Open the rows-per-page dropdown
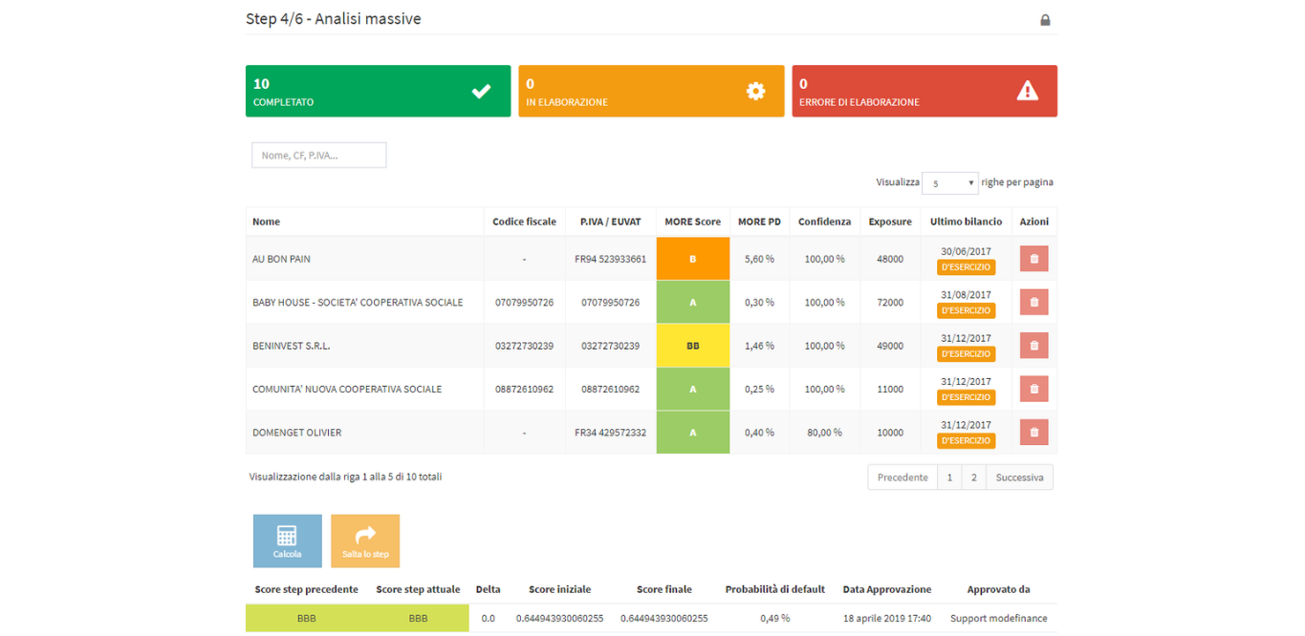The height and width of the screenshot is (636, 1305). pos(949,182)
